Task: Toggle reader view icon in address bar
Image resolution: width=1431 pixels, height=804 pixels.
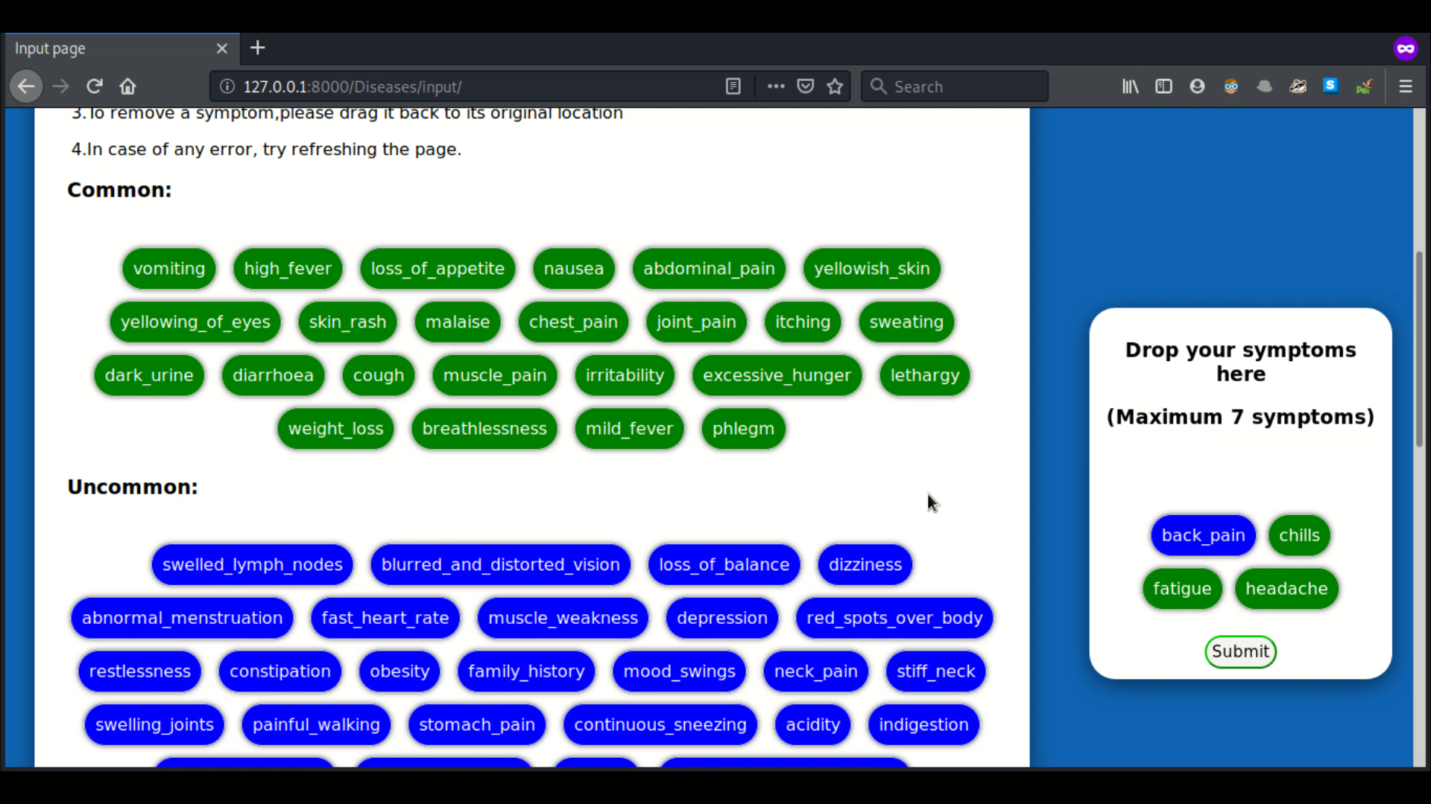Action: (x=733, y=86)
